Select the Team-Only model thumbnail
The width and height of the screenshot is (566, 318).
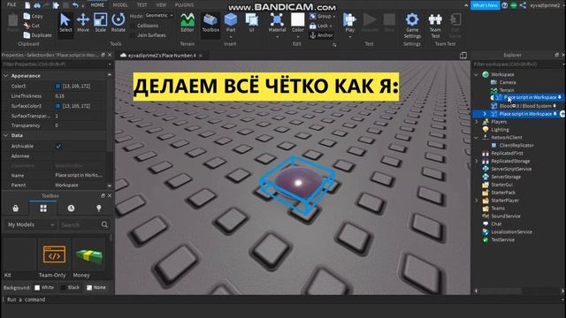(x=54, y=254)
